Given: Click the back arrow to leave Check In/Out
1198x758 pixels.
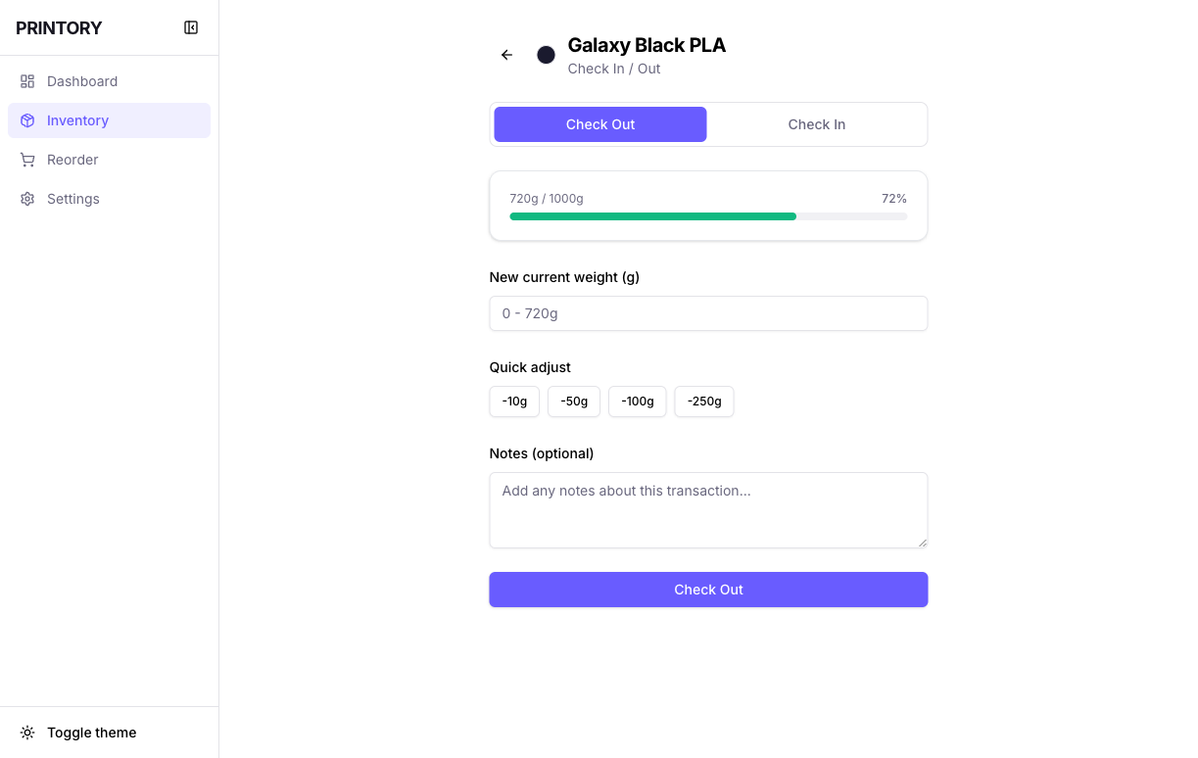Looking at the screenshot, I should [506, 55].
